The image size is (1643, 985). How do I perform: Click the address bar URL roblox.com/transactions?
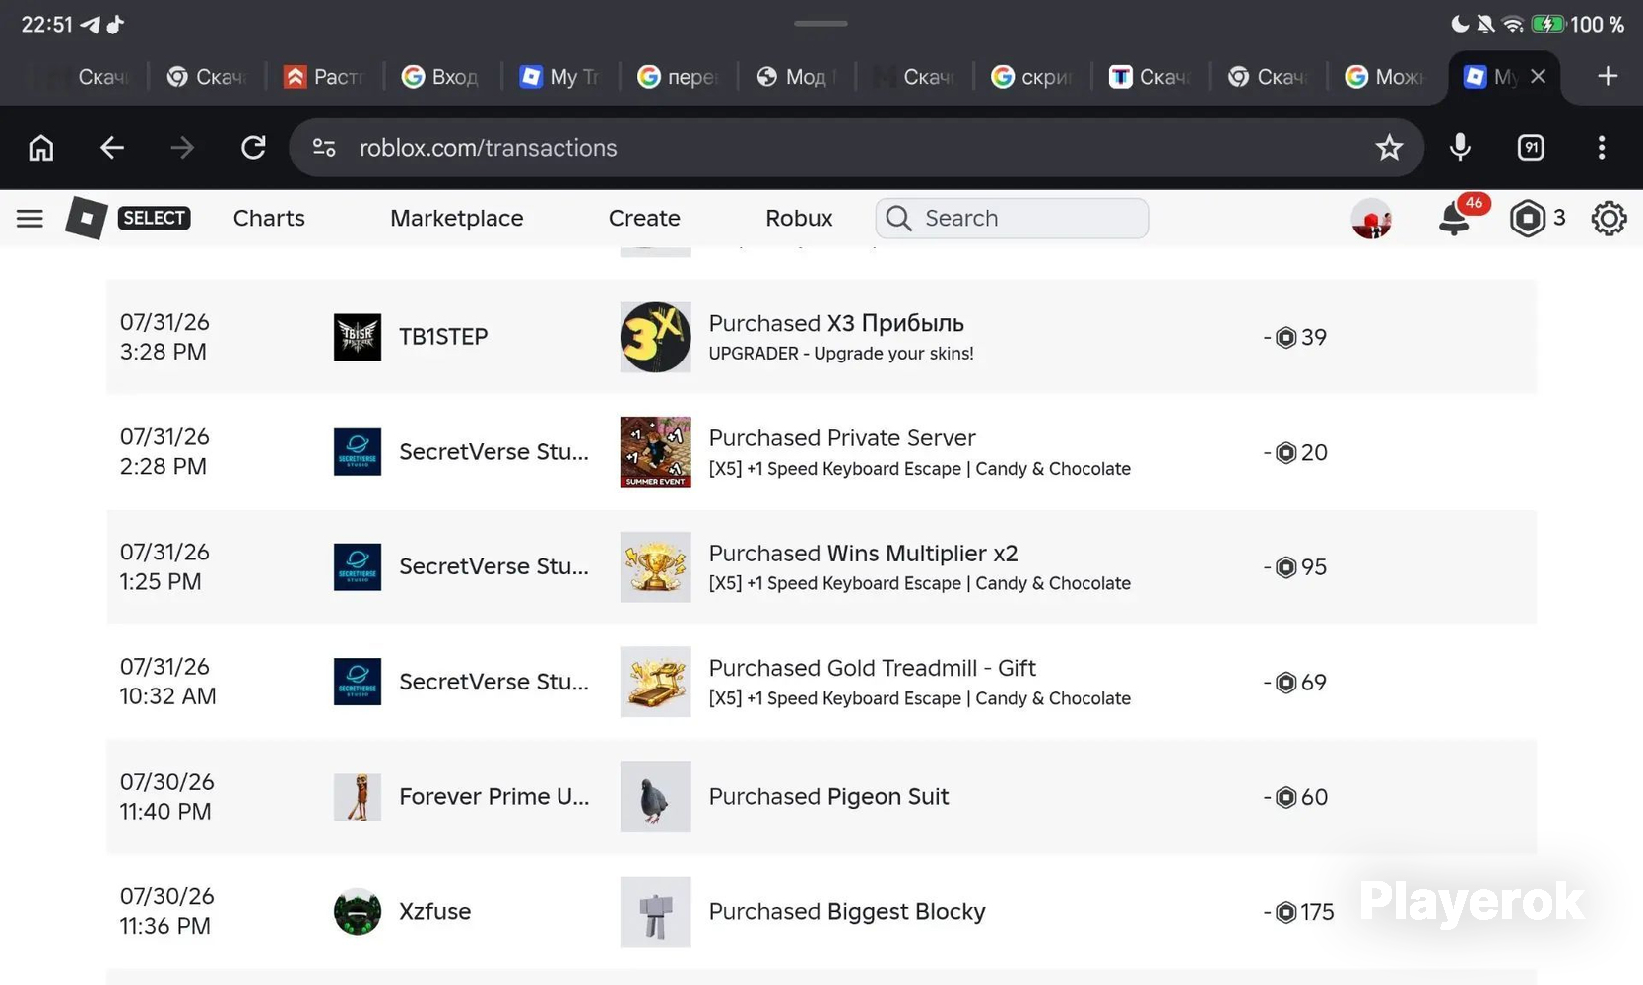(488, 148)
